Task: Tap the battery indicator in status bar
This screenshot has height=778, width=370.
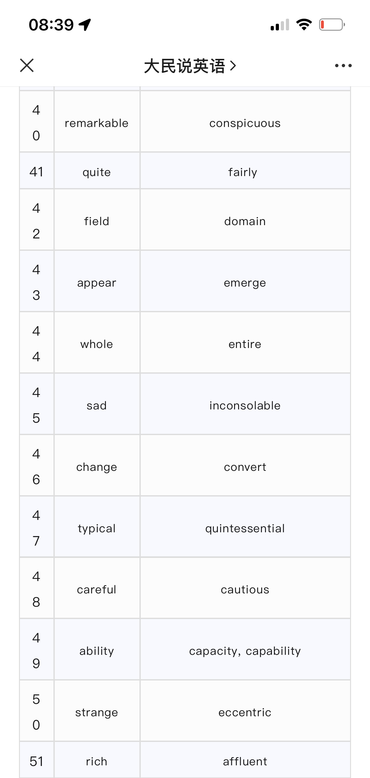Action: (332, 25)
